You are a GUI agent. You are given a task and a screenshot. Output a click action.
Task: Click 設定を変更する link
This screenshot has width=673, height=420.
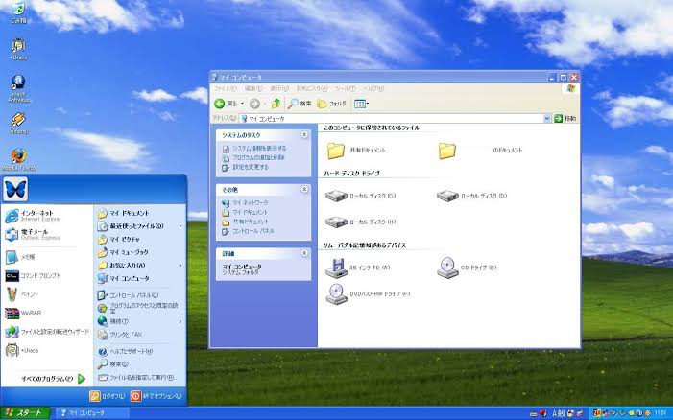tap(251, 167)
